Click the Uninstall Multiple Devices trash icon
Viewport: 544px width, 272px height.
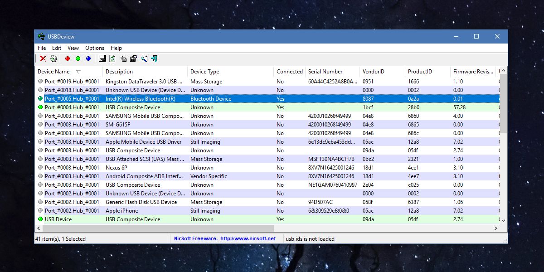pos(53,58)
